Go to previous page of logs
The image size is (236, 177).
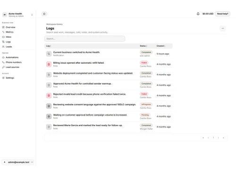(208, 138)
